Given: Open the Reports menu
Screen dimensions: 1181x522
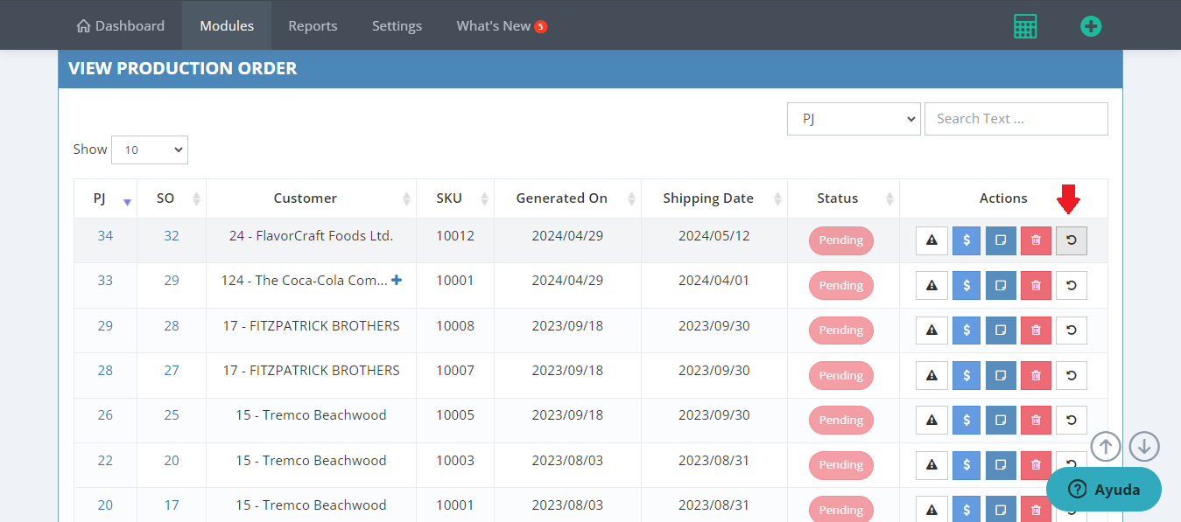Looking at the screenshot, I should tap(313, 25).
